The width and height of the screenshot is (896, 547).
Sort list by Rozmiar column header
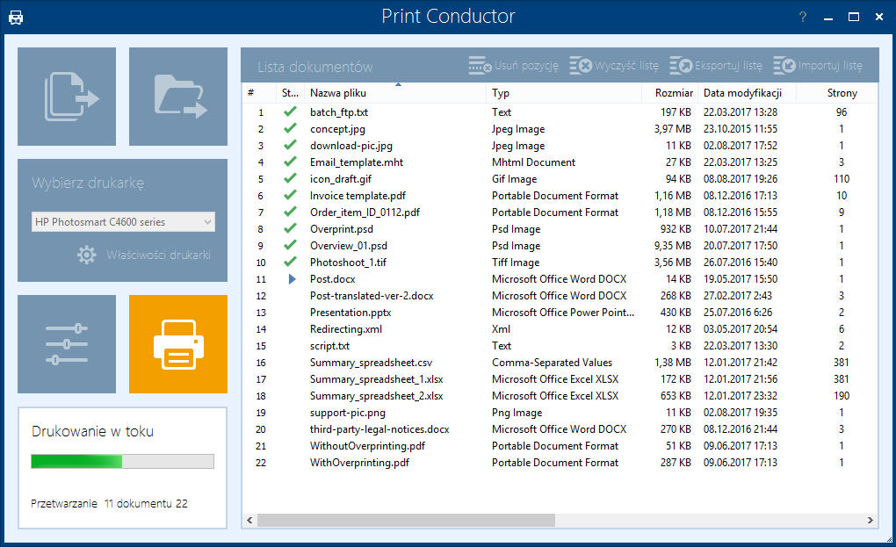(x=674, y=93)
